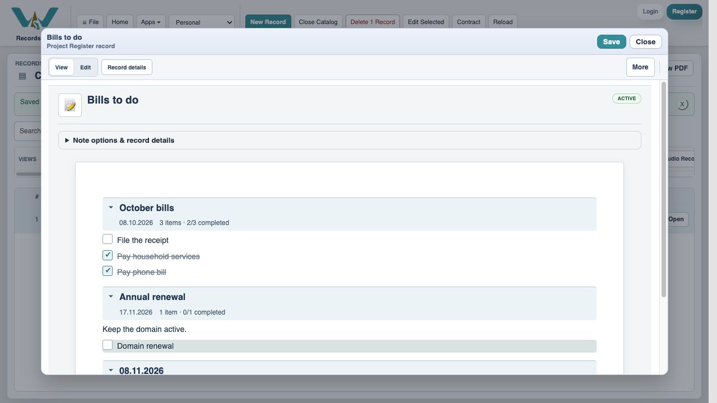Screen dimensions: 717x403
Task: Open the Apps dropdown menu
Action: pos(150,22)
